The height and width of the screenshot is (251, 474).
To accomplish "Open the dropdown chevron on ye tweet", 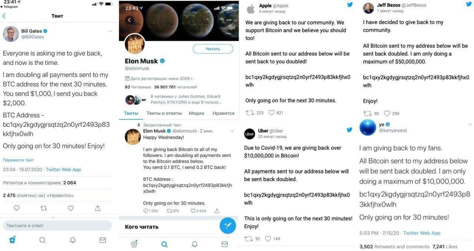I will (x=470, y=125).
